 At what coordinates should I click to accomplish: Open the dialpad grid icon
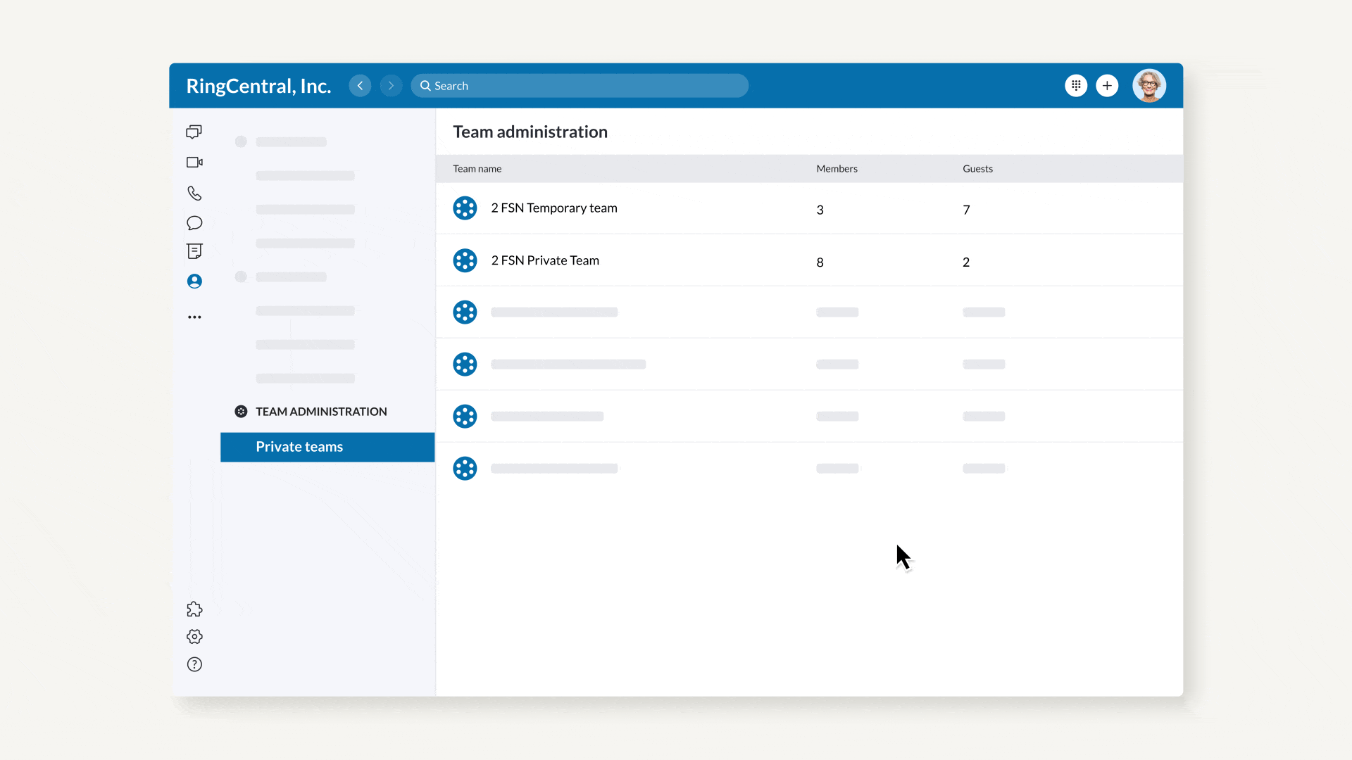point(1076,86)
